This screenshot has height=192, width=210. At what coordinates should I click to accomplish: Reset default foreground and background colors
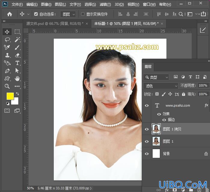[8, 103]
